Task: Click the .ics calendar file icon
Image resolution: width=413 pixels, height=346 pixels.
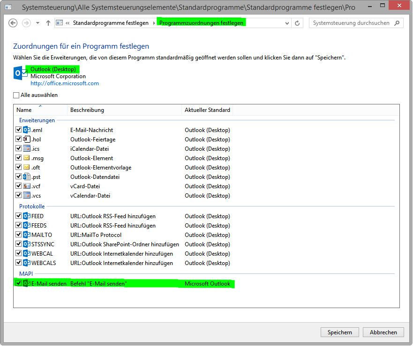Action: tap(27, 148)
